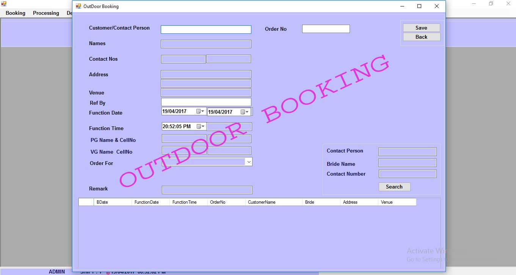
Task: Click the Address column header
Action: [359, 202]
